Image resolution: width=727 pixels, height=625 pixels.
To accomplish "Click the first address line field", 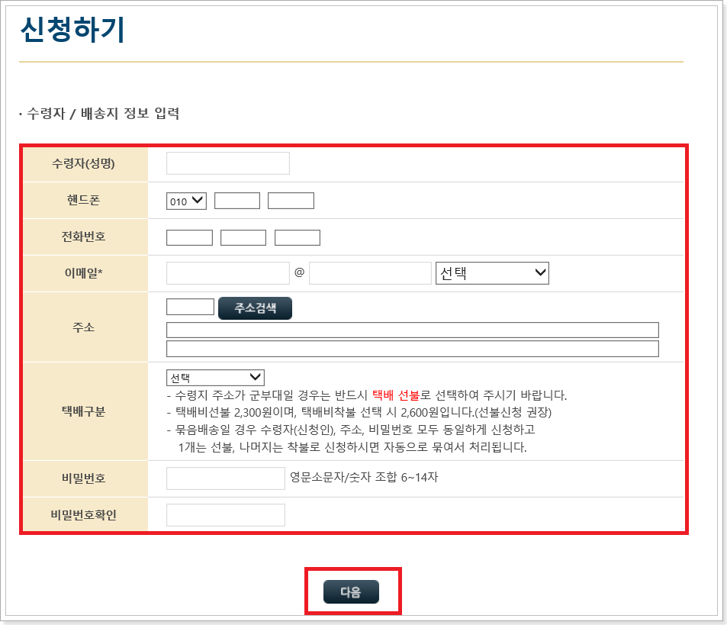I will (x=412, y=330).
